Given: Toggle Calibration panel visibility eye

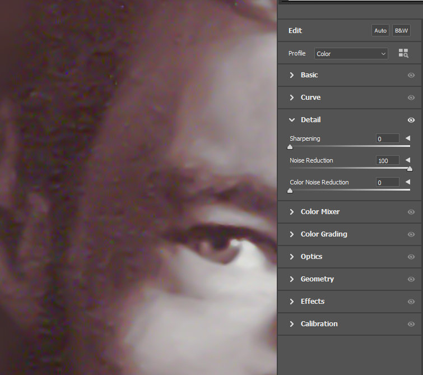Looking at the screenshot, I should (x=411, y=324).
